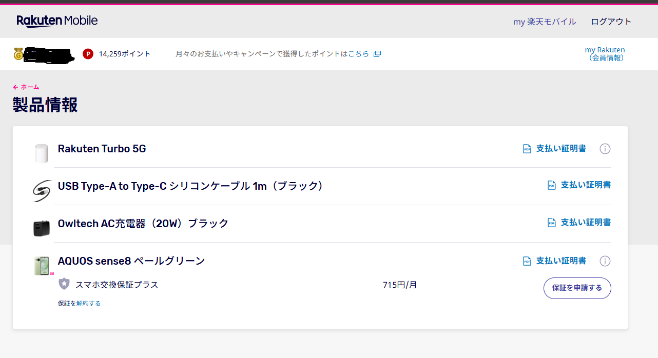Click PDF icon in Rakuten Turbo 5G row
The height and width of the screenshot is (358, 658).
(x=527, y=149)
